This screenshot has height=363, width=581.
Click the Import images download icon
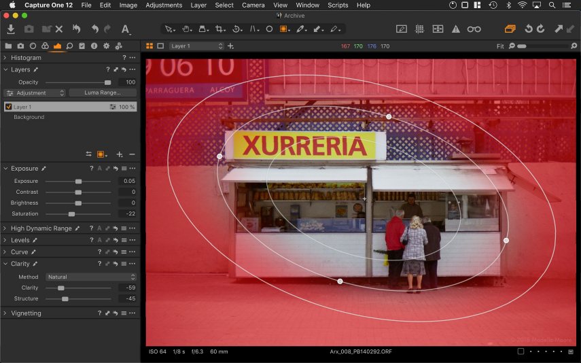point(11,29)
